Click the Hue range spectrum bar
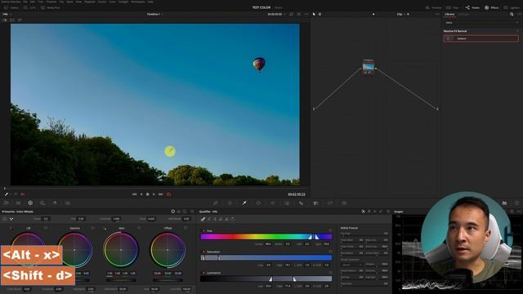Image resolution: width=523 pixels, height=294 pixels. click(266, 237)
